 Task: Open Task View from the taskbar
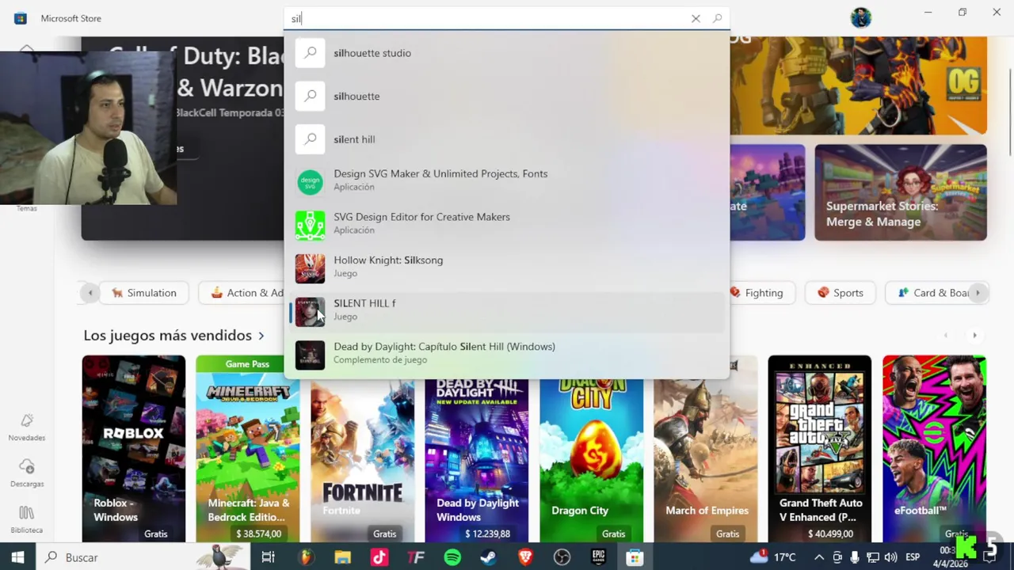pyautogui.click(x=268, y=557)
